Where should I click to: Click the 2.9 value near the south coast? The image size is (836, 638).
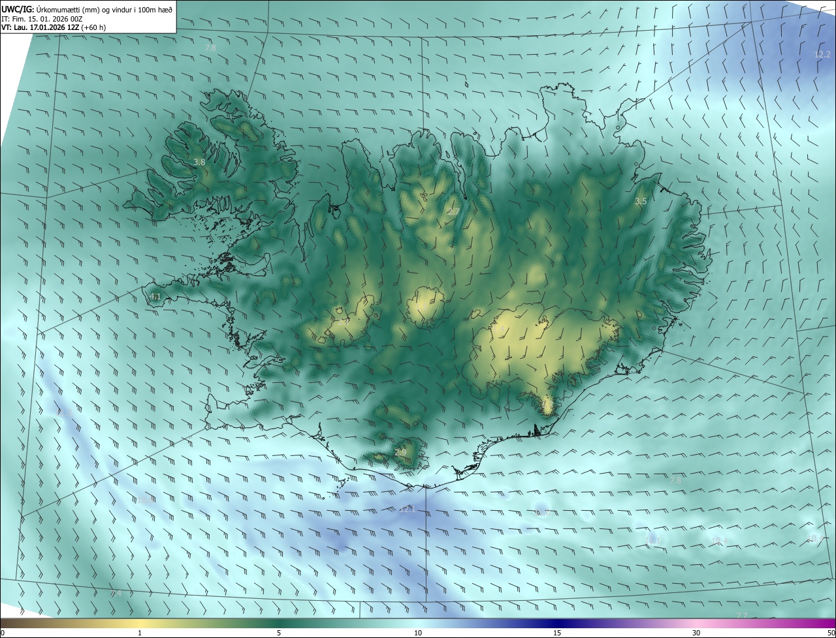tap(400, 452)
